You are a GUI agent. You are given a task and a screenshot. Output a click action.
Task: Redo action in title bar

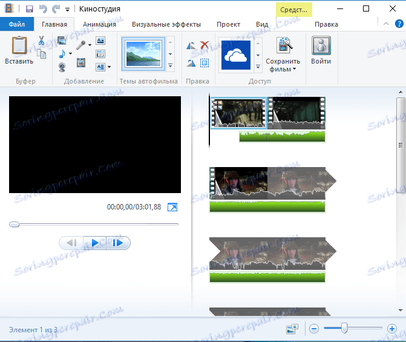click(x=56, y=9)
